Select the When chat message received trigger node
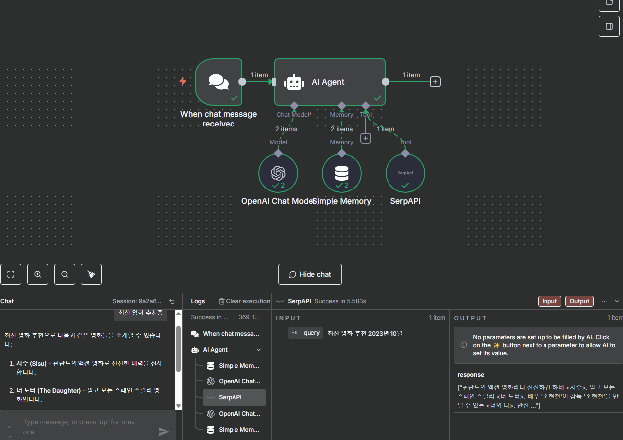This screenshot has height=440, width=623. pos(219,82)
